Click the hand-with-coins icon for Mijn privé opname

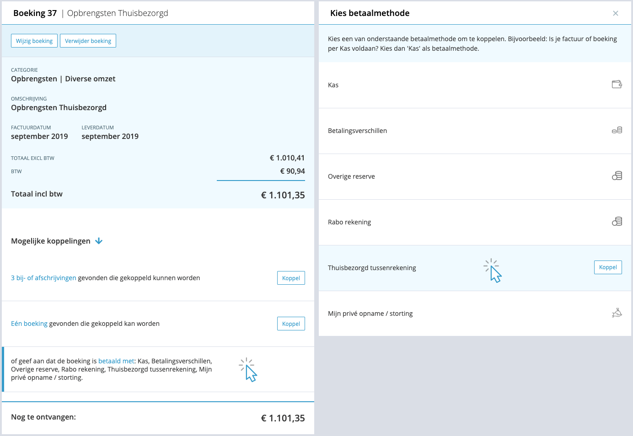pyautogui.click(x=617, y=313)
